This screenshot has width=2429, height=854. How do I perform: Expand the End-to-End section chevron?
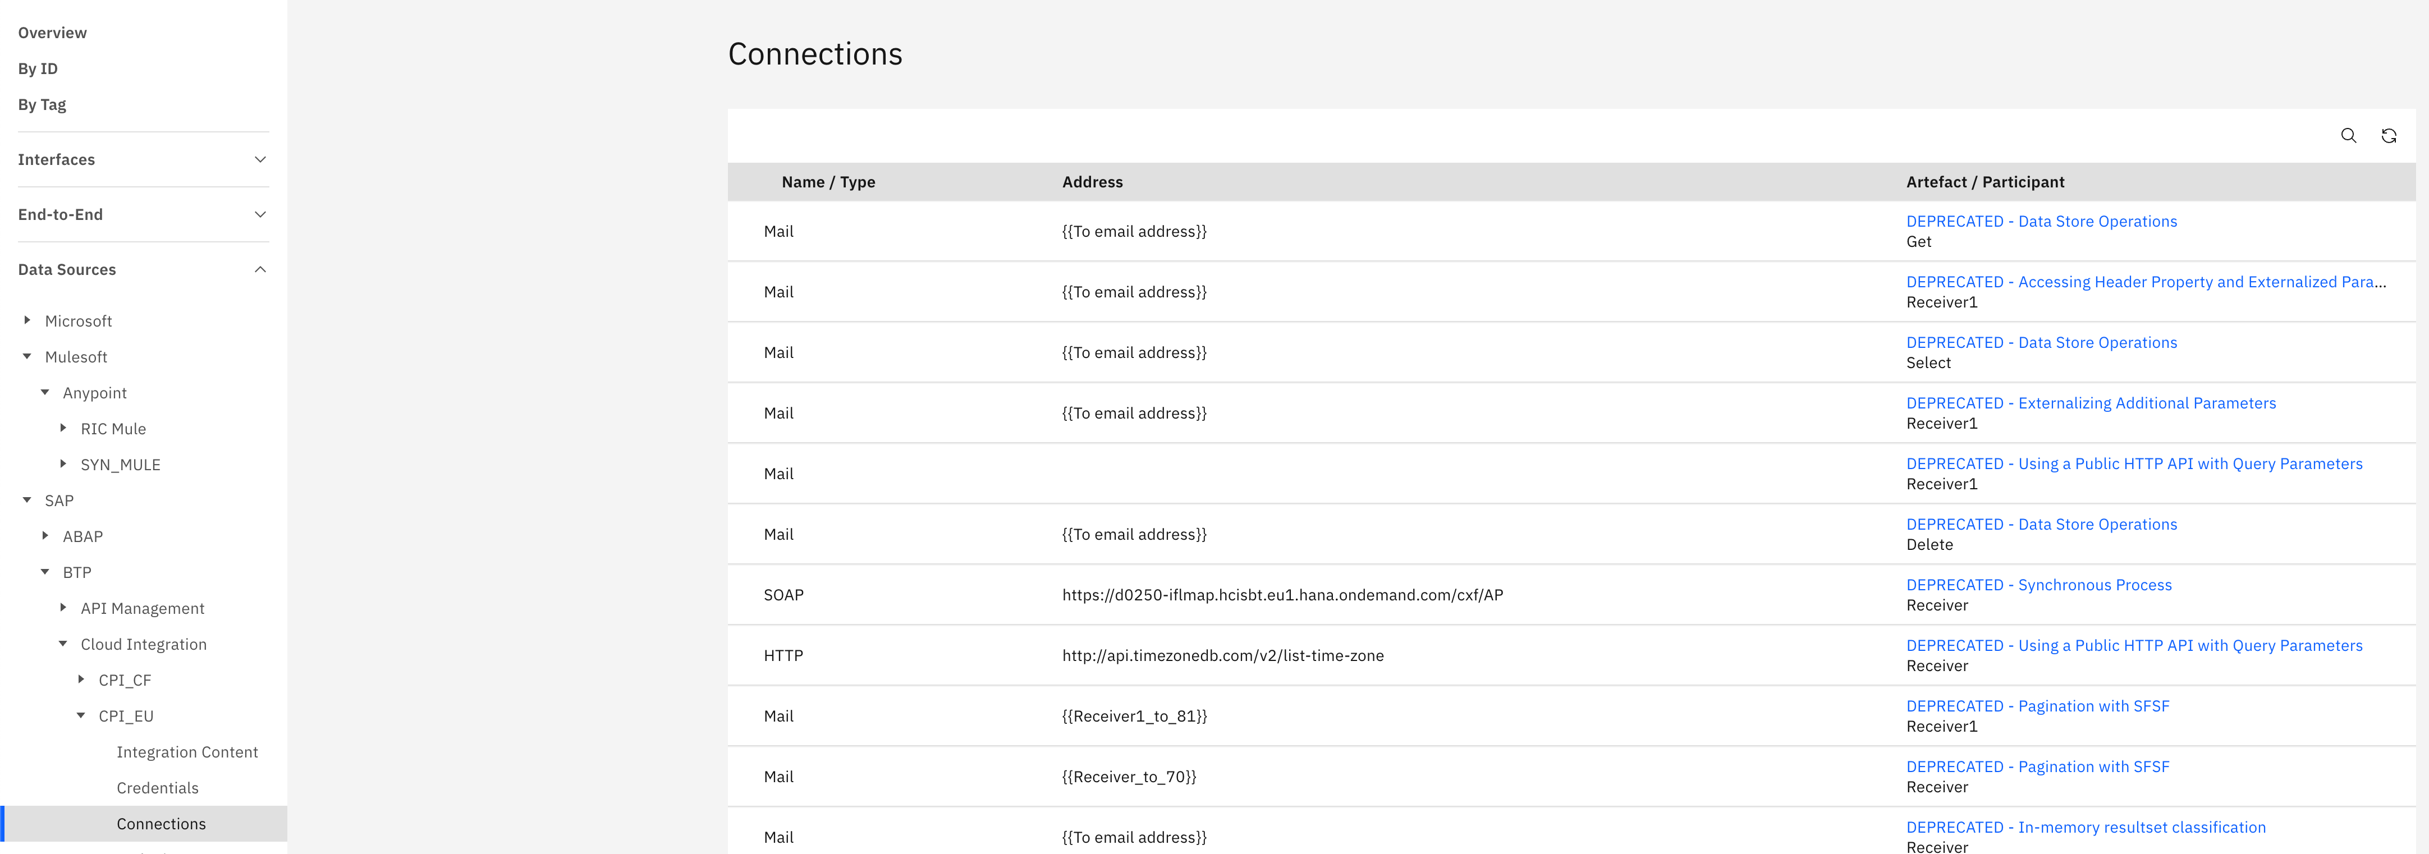(260, 214)
